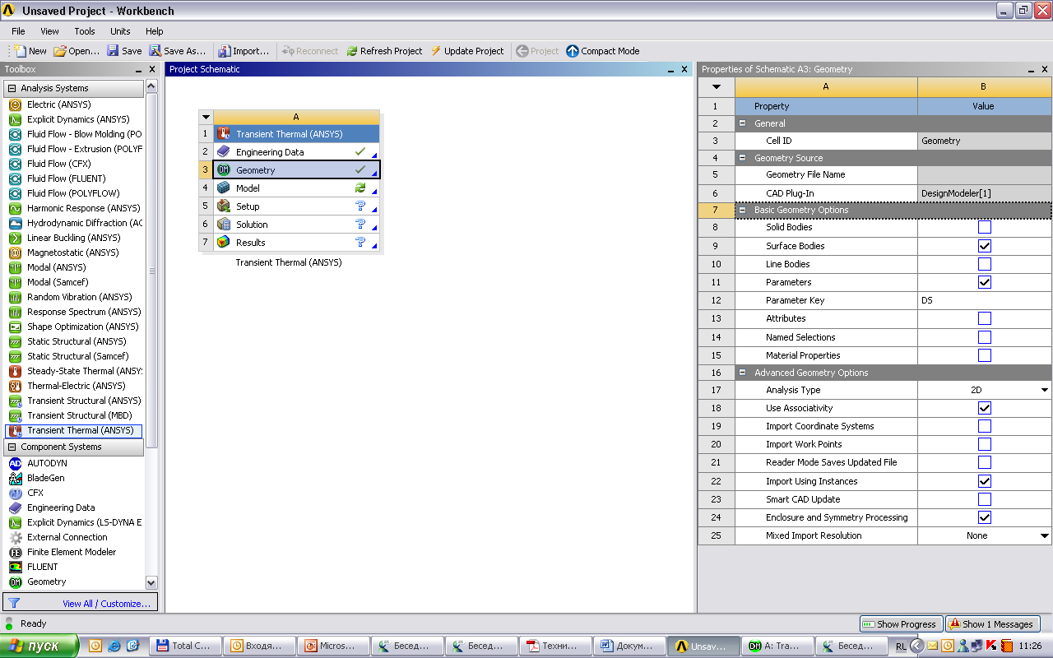Select Electric (ANSYS) in Toolbox
This screenshot has height=658, width=1053.
point(59,104)
